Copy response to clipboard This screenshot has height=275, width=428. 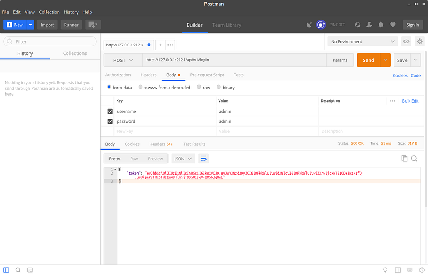tap(404, 159)
